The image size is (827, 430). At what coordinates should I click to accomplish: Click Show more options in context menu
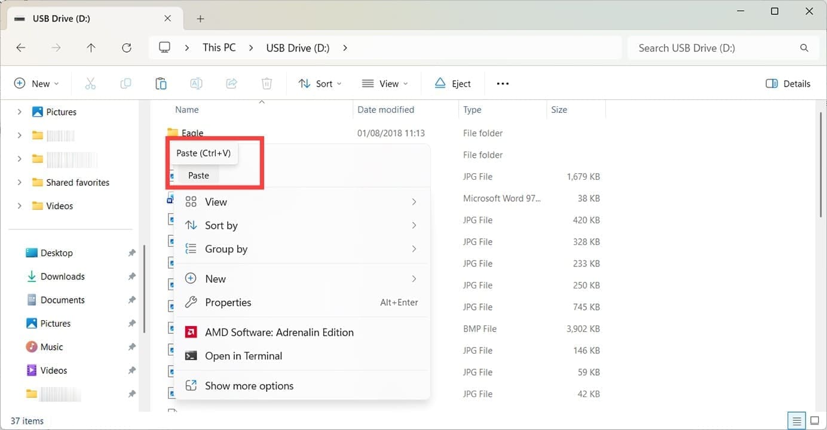pyautogui.click(x=302, y=386)
